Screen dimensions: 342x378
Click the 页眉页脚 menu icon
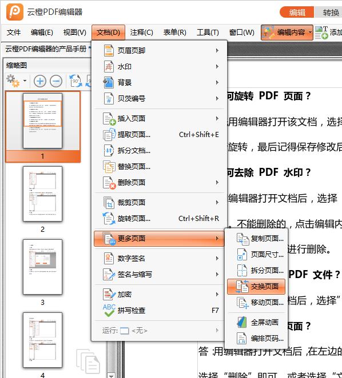pyautogui.click(x=109, y=50)
